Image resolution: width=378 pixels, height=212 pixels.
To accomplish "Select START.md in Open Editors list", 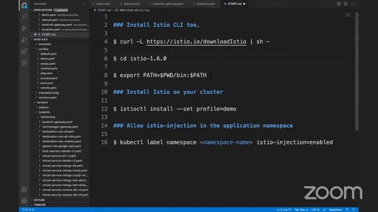I will [x=48, y=34].
